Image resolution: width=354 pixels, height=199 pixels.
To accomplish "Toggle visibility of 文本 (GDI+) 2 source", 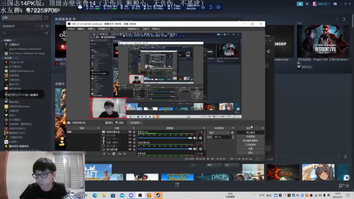I will [x=130, y=139].
